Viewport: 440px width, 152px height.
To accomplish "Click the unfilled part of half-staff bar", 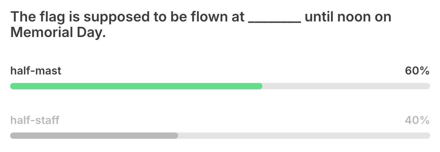I will click(x=304, y=136).
